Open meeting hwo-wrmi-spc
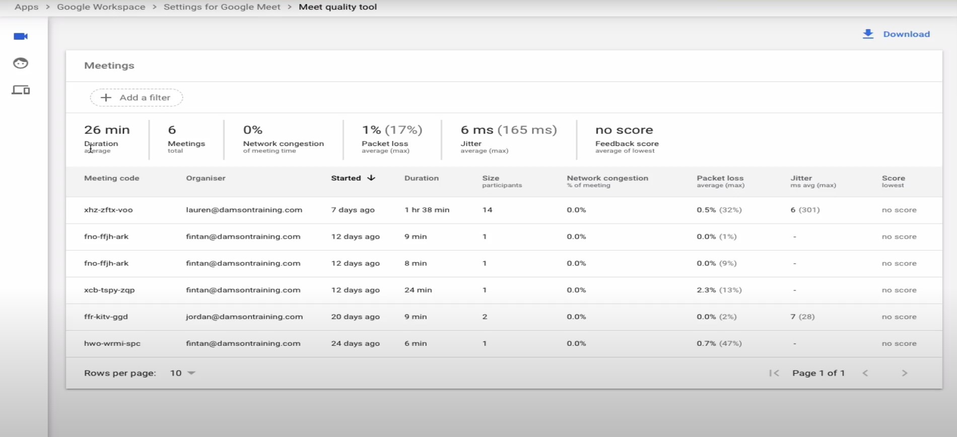The width and height of the screenshot is (957, 437). tap(112, 343)
